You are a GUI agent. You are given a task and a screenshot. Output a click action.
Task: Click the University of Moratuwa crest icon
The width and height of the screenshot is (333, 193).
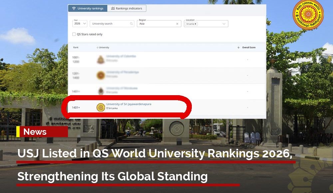[x=100, y=91]
